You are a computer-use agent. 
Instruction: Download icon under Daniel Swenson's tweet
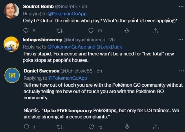(x=127, y=127)
